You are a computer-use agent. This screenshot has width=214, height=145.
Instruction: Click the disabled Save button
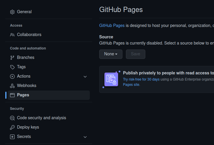point(136,54)
